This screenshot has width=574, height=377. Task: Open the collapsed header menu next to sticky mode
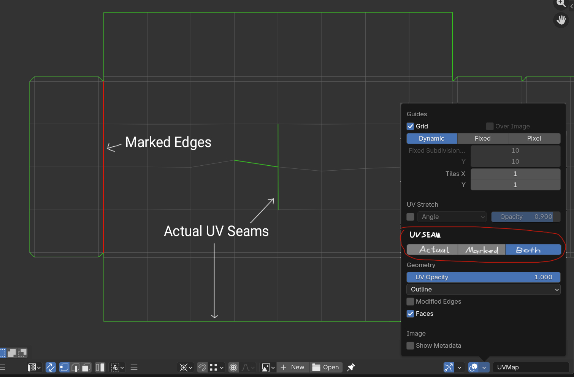click(x=134, y=367)
